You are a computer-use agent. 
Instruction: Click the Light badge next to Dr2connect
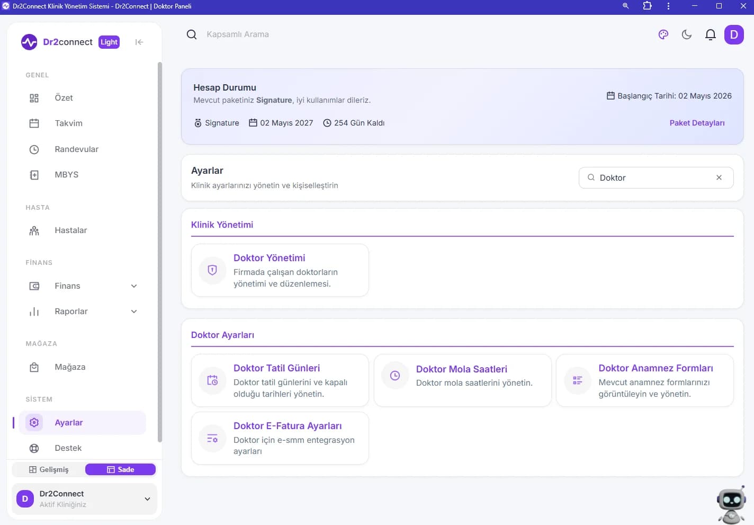109,42
